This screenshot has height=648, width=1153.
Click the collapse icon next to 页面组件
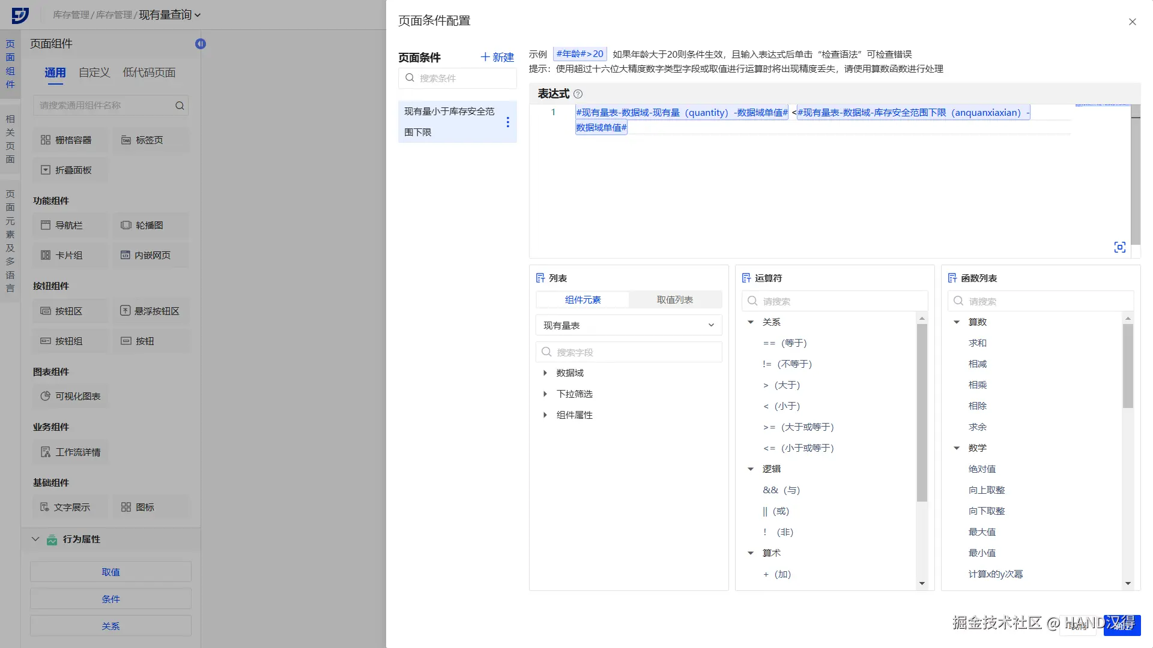tap(201, 44)
